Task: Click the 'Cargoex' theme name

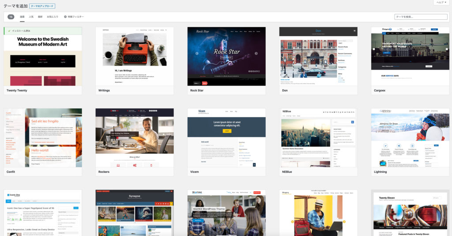Action: coord(380,90)
